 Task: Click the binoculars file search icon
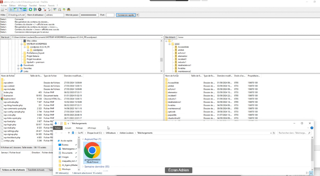point(68,10)
